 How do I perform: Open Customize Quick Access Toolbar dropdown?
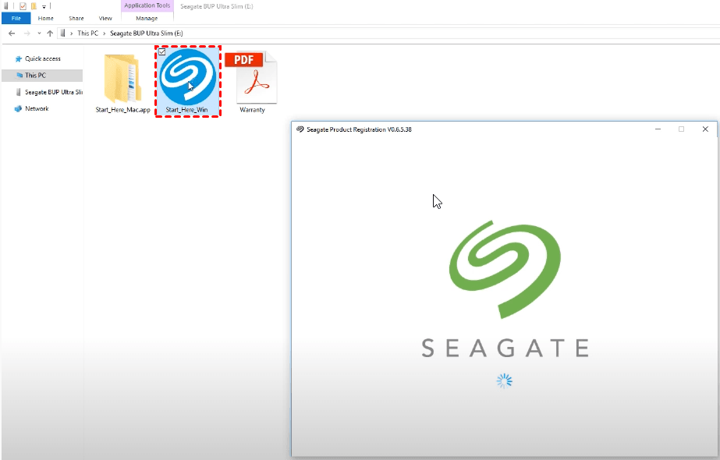tap(44, 7)
